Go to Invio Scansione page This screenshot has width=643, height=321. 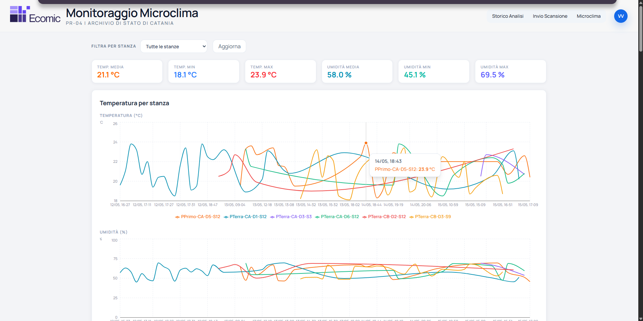click(x=550, y=16)
